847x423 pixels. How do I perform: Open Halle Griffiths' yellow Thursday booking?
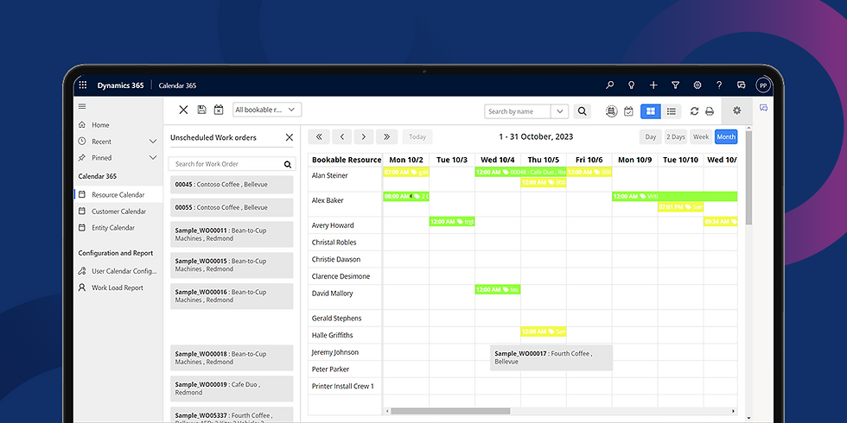(x=544, y=331)
